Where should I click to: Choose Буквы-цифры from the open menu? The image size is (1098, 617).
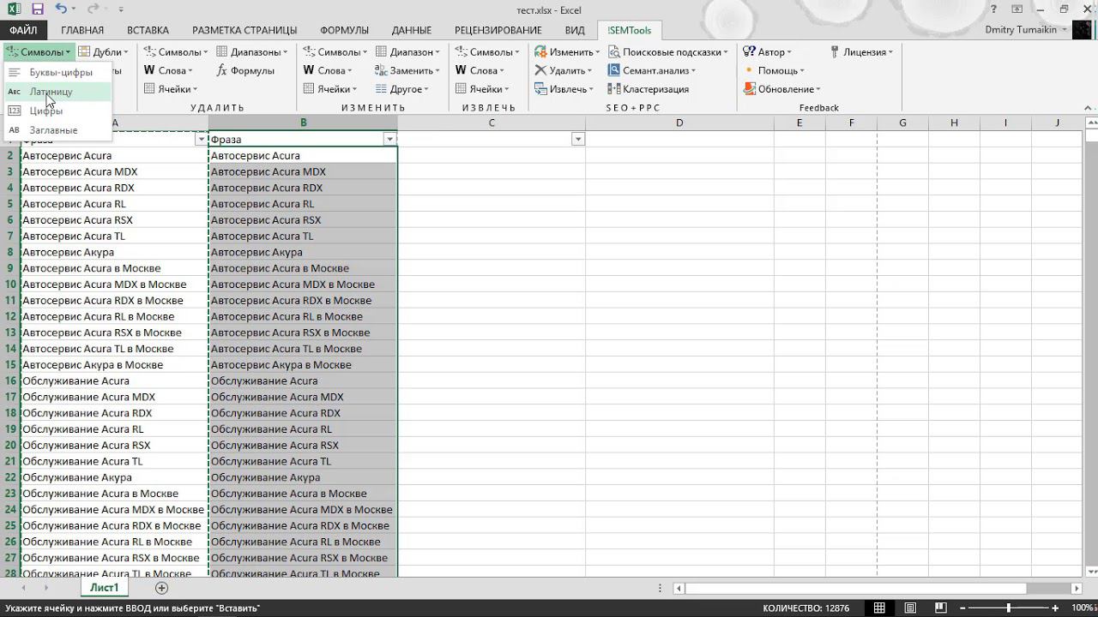coord(58,72)
